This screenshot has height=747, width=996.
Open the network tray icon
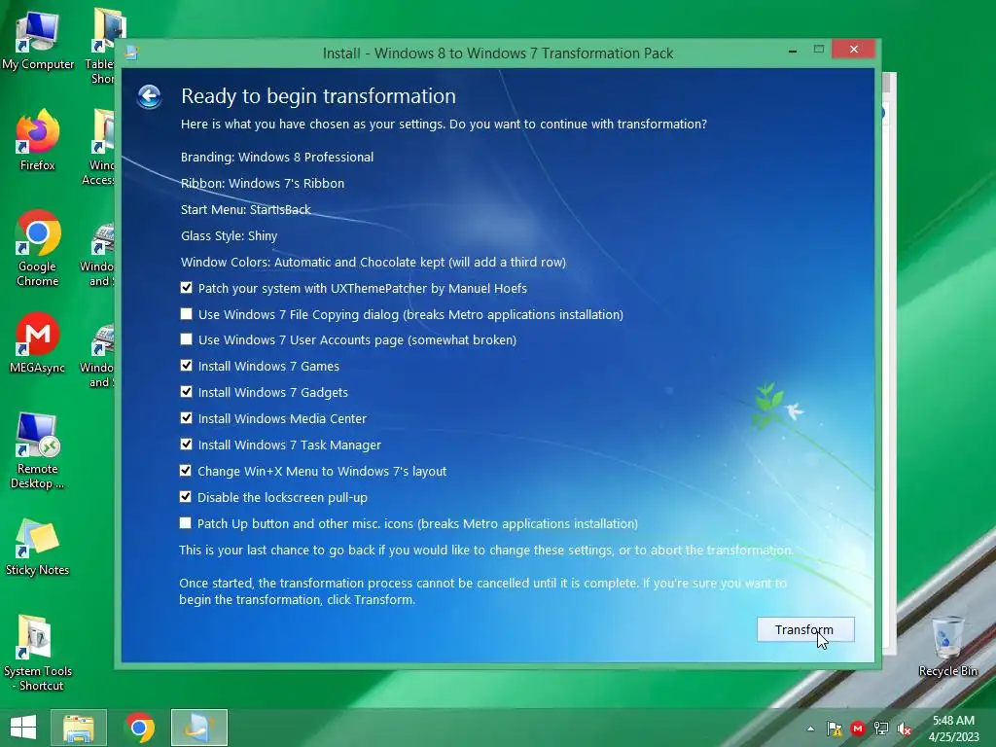tap(881, 729)
